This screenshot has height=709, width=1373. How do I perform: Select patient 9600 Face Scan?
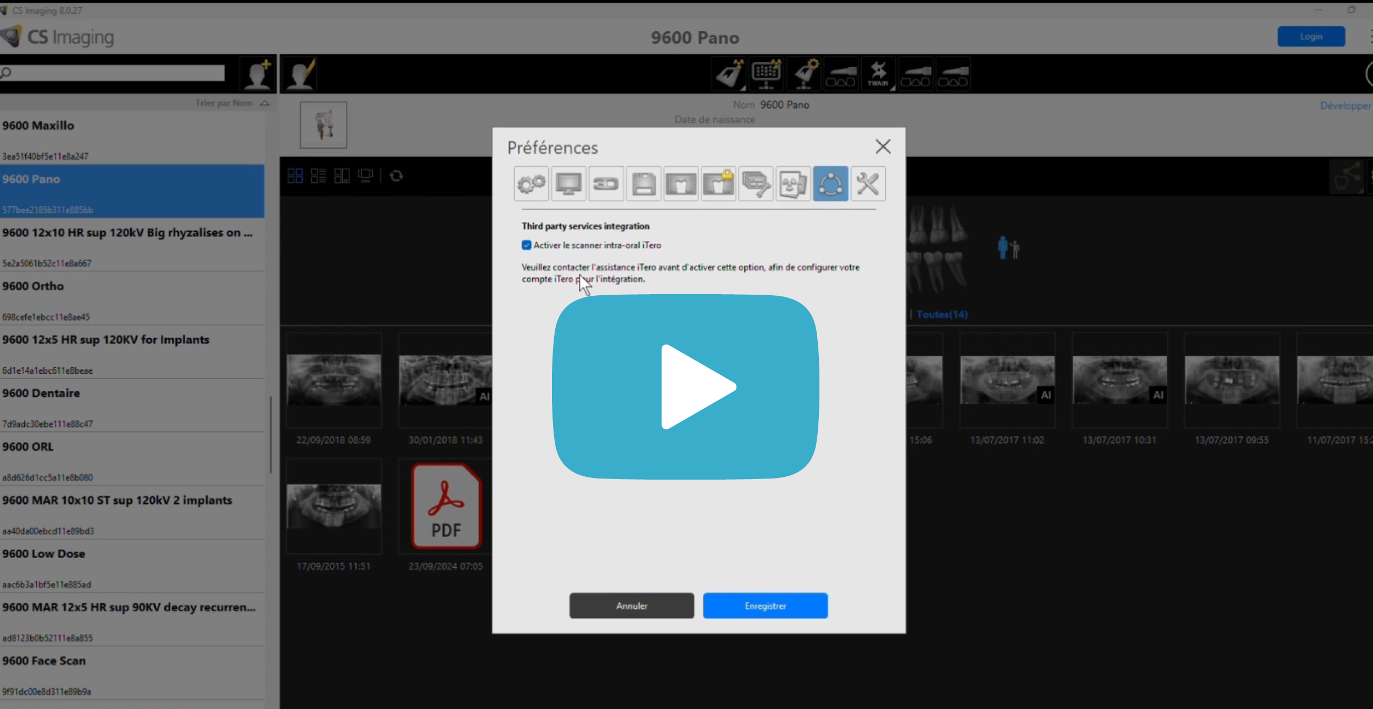(x=132, y=673)
